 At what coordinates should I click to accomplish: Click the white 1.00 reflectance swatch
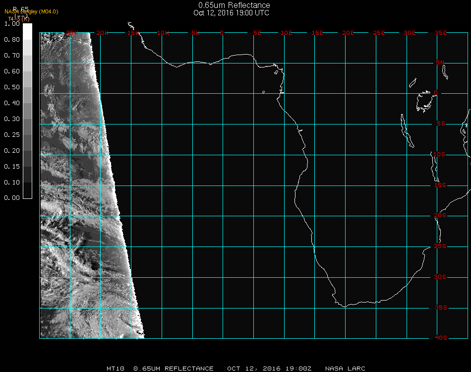click(x=28, y=27)
